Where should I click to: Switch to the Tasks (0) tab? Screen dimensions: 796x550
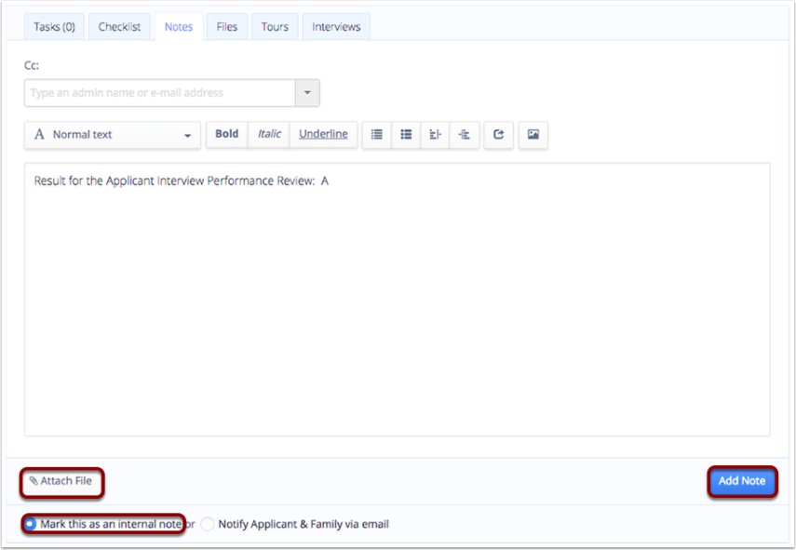(x=54, y=27)
